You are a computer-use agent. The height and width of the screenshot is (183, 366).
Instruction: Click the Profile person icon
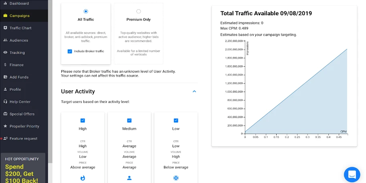point(5,89)
